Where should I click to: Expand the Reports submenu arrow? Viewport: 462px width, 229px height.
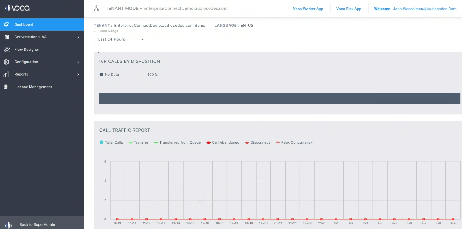point(78,75)
